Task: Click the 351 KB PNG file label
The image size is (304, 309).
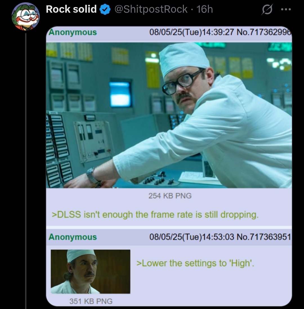Action: point(91,301)
